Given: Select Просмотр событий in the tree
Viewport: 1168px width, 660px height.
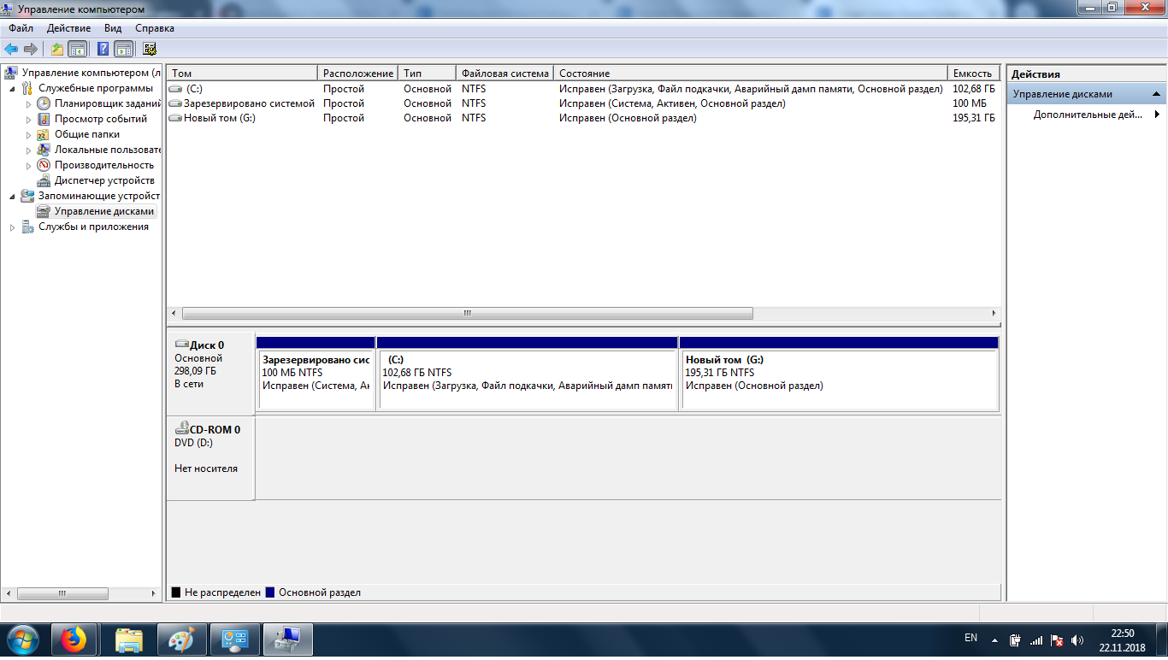Looking at the screenshot, I should point(100,119).
